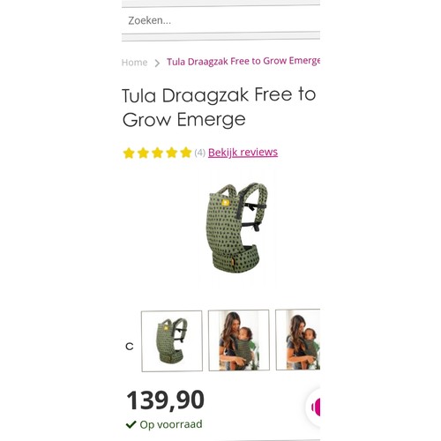Go to the Home breadcrumb link
The image size is (441, 441).
(x=135, y=63)
